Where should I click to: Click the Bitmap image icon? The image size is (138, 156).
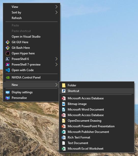coord(64,104)
